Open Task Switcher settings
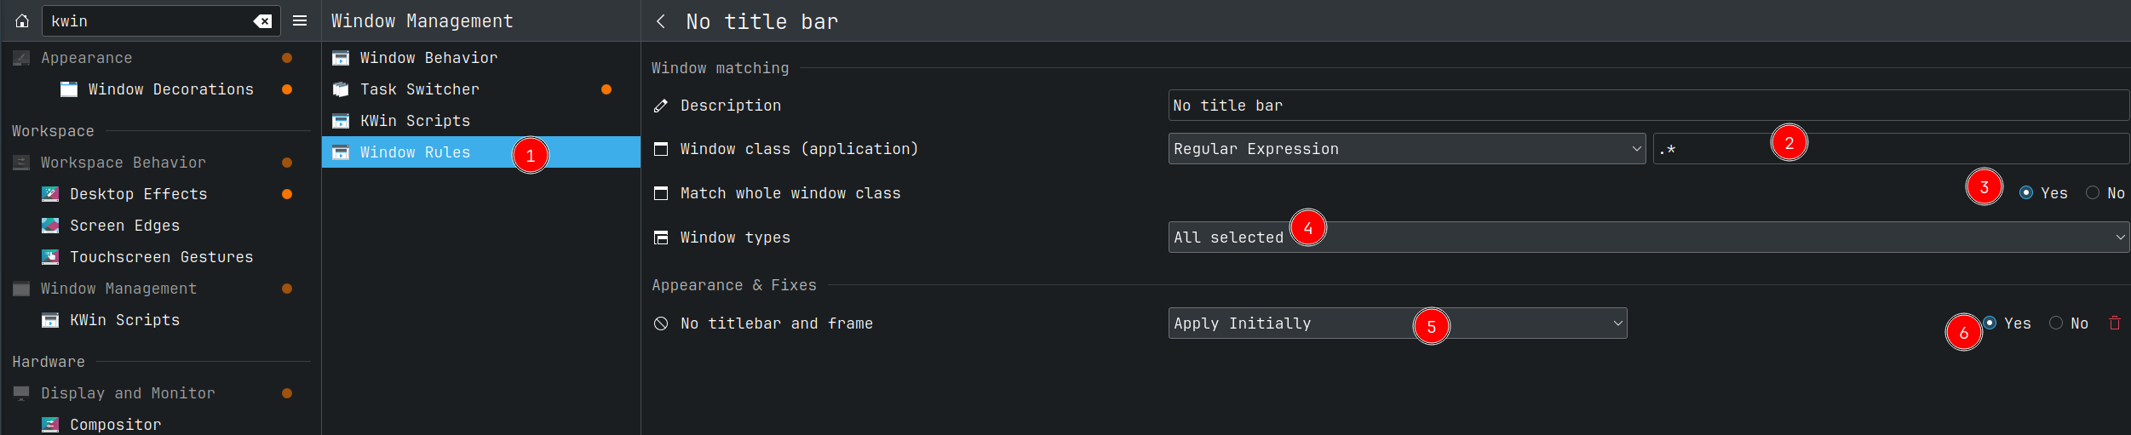This screenshot has width=2131, height=435. pos(481,89)
